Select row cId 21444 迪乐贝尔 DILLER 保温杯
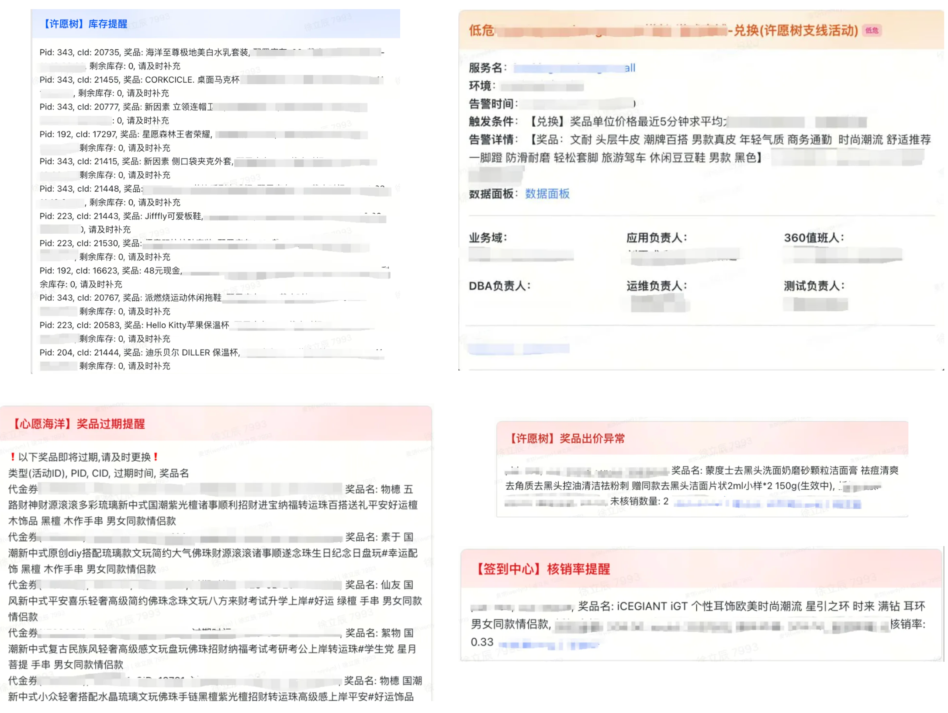The width and height of the screenshot is (948, 713). [212, 359]
